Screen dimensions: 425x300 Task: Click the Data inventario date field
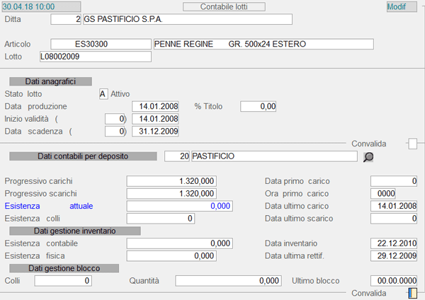pos(394,243)
